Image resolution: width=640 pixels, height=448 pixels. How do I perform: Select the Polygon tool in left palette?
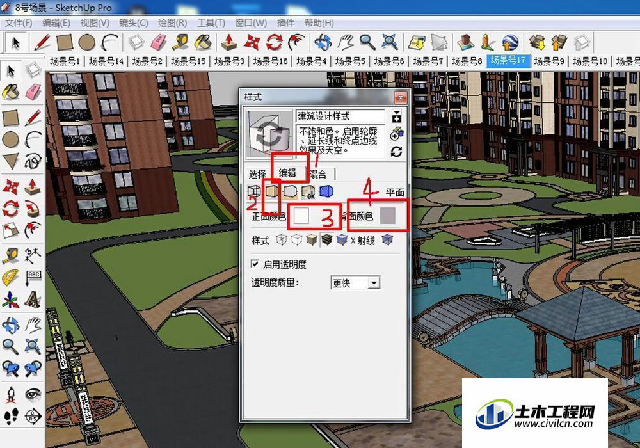point(11,161)
